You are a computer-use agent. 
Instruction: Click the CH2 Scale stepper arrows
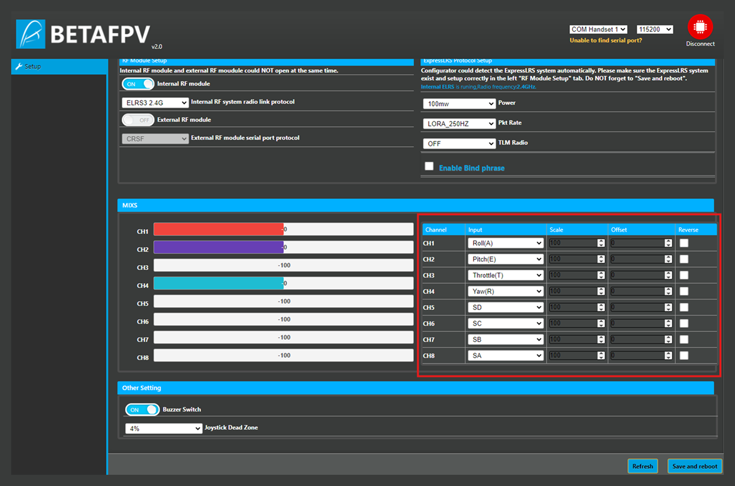coord(601,259)
